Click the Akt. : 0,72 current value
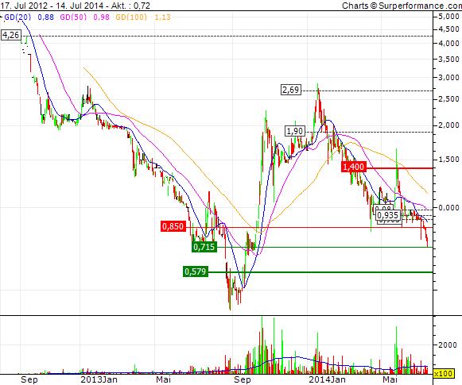 click(130, 6)
